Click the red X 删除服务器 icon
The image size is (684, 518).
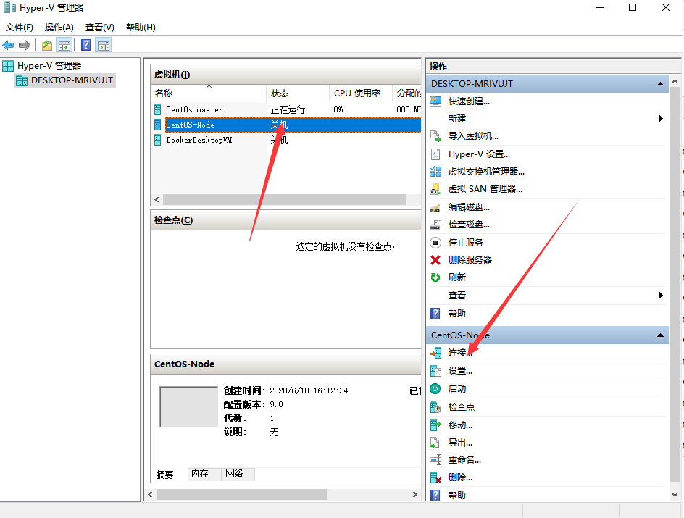tap(435, 260)
